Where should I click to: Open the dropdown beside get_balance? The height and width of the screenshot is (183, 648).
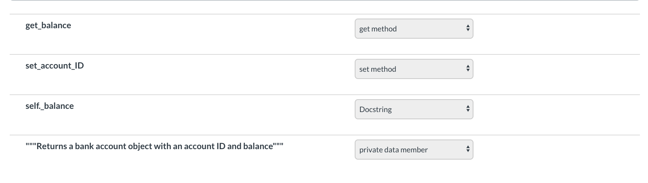click(413, 29)
